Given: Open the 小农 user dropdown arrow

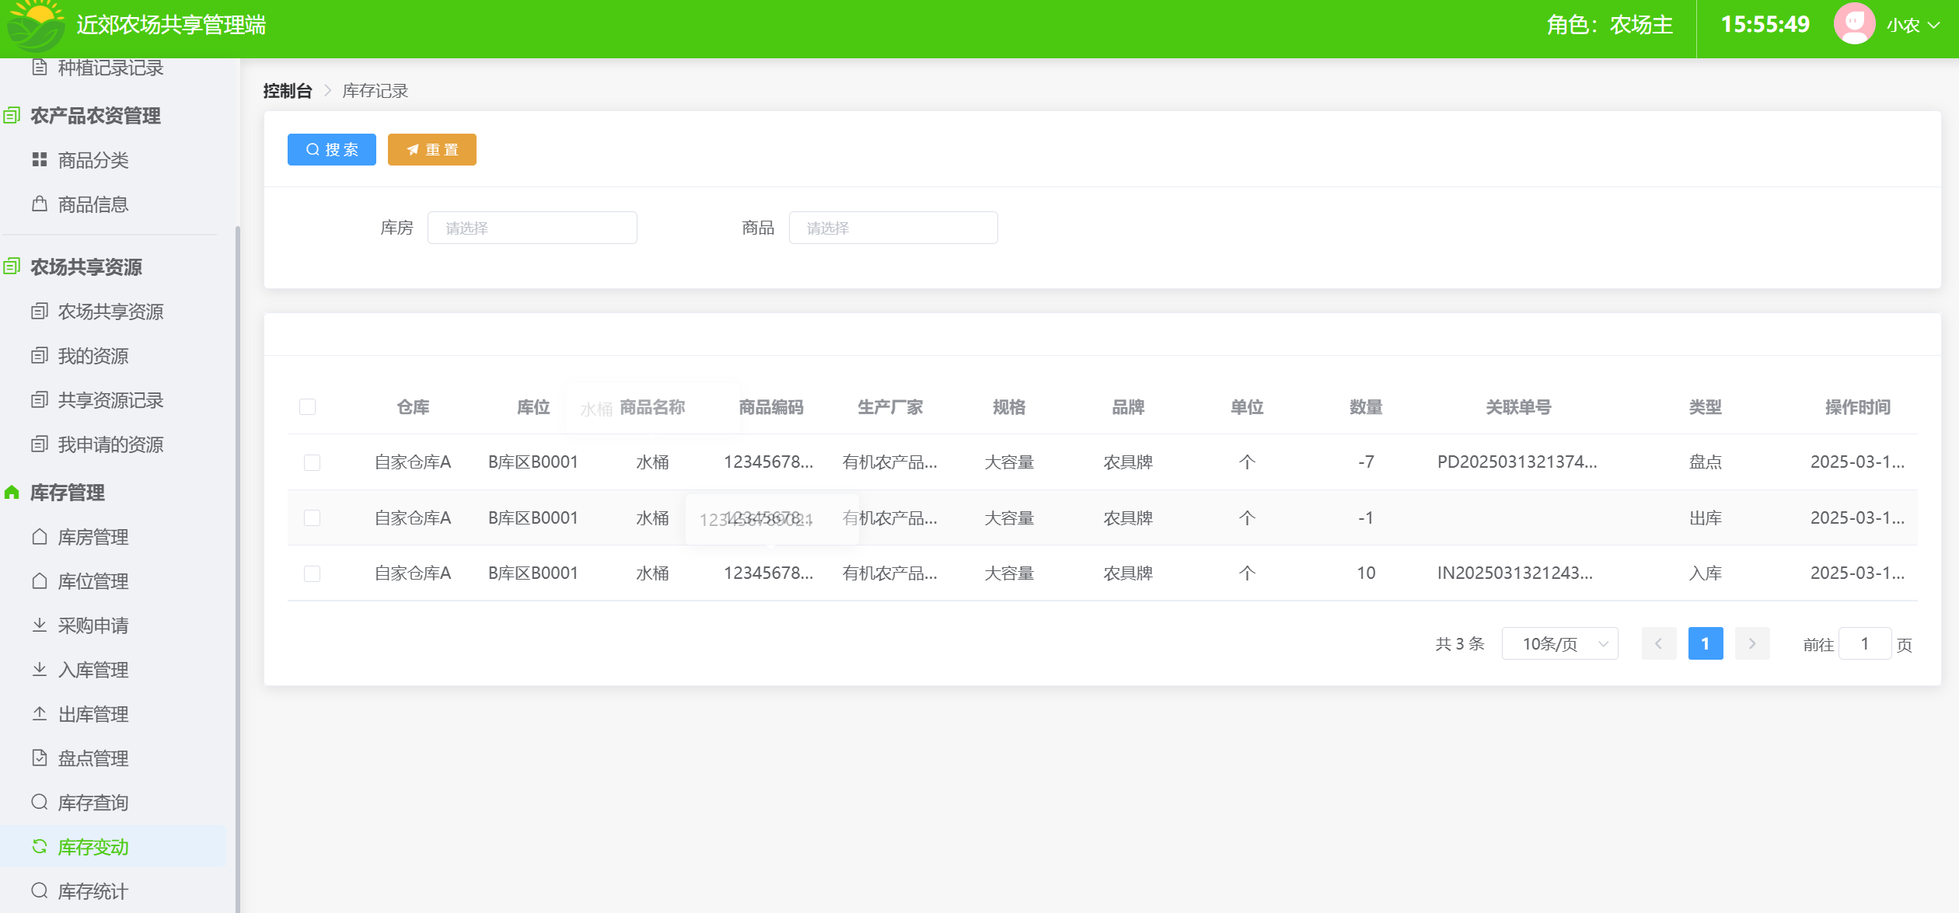Looking at the screenshot, I should pos(1934,26).
